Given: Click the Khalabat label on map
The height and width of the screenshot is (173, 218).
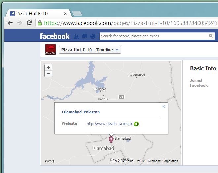Looking at the screenshot, I should tap(100, 89).
